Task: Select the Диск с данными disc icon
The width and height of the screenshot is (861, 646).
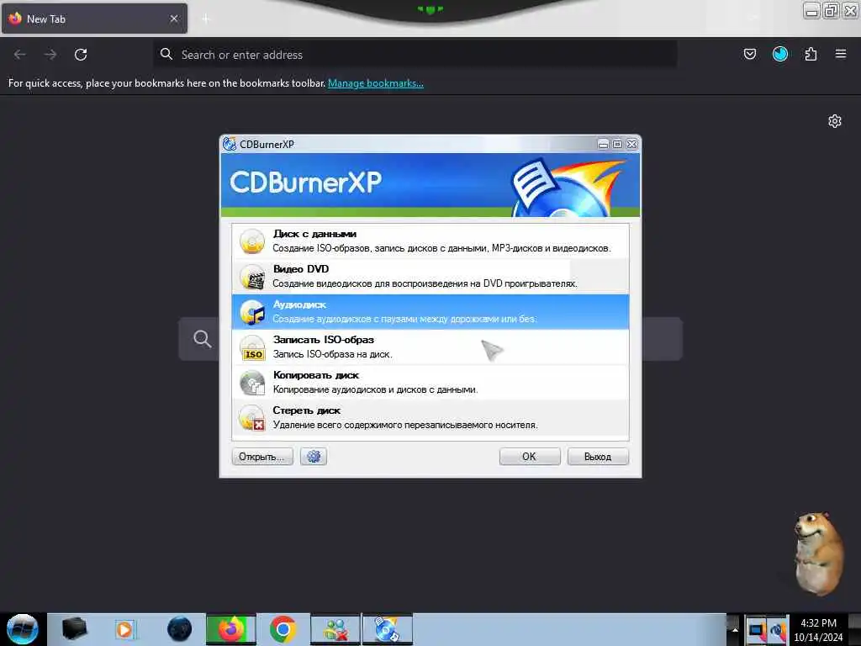Action: point(252,241)
